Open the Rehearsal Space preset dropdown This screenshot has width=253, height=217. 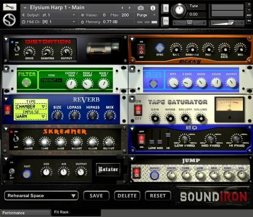point(41,195)
